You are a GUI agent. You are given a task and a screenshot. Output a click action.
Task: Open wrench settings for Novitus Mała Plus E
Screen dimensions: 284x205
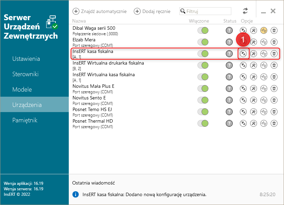(x=254, y=88)
